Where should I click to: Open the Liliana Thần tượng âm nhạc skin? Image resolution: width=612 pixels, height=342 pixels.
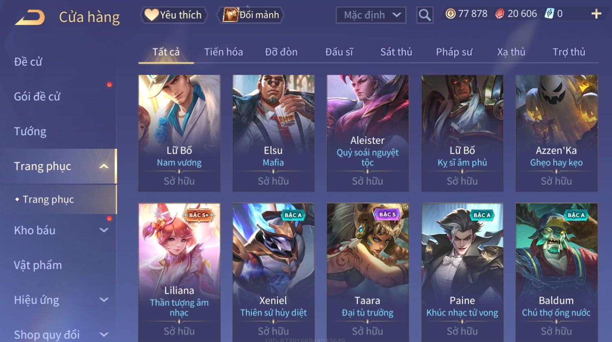point(179,273)
